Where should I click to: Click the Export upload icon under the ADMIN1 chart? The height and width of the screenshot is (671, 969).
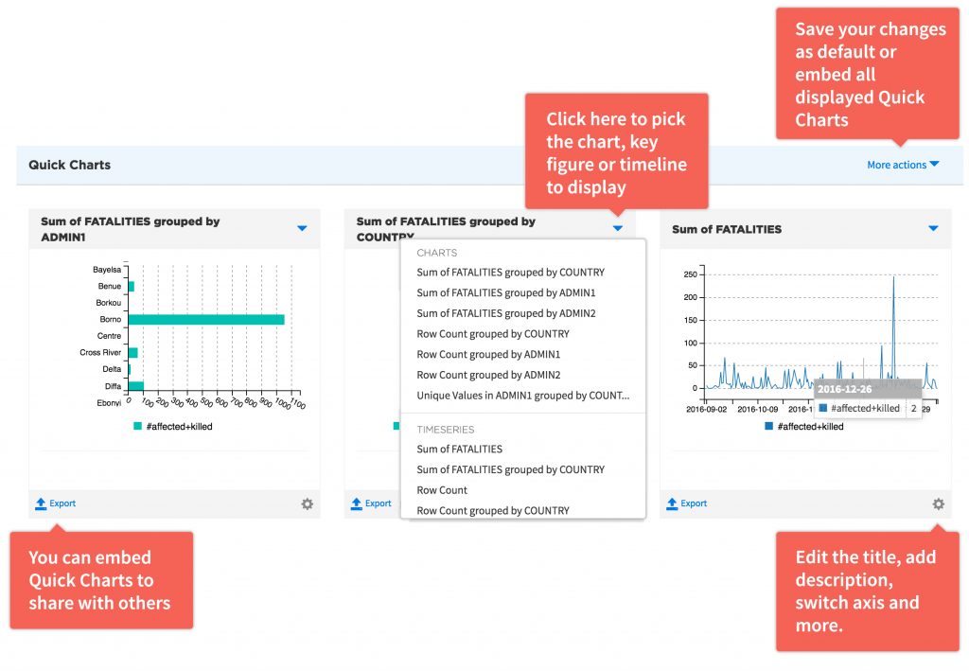[x=41, y=504]
